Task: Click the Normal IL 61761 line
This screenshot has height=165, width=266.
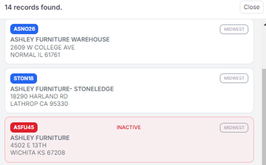Action: point(35,55)
